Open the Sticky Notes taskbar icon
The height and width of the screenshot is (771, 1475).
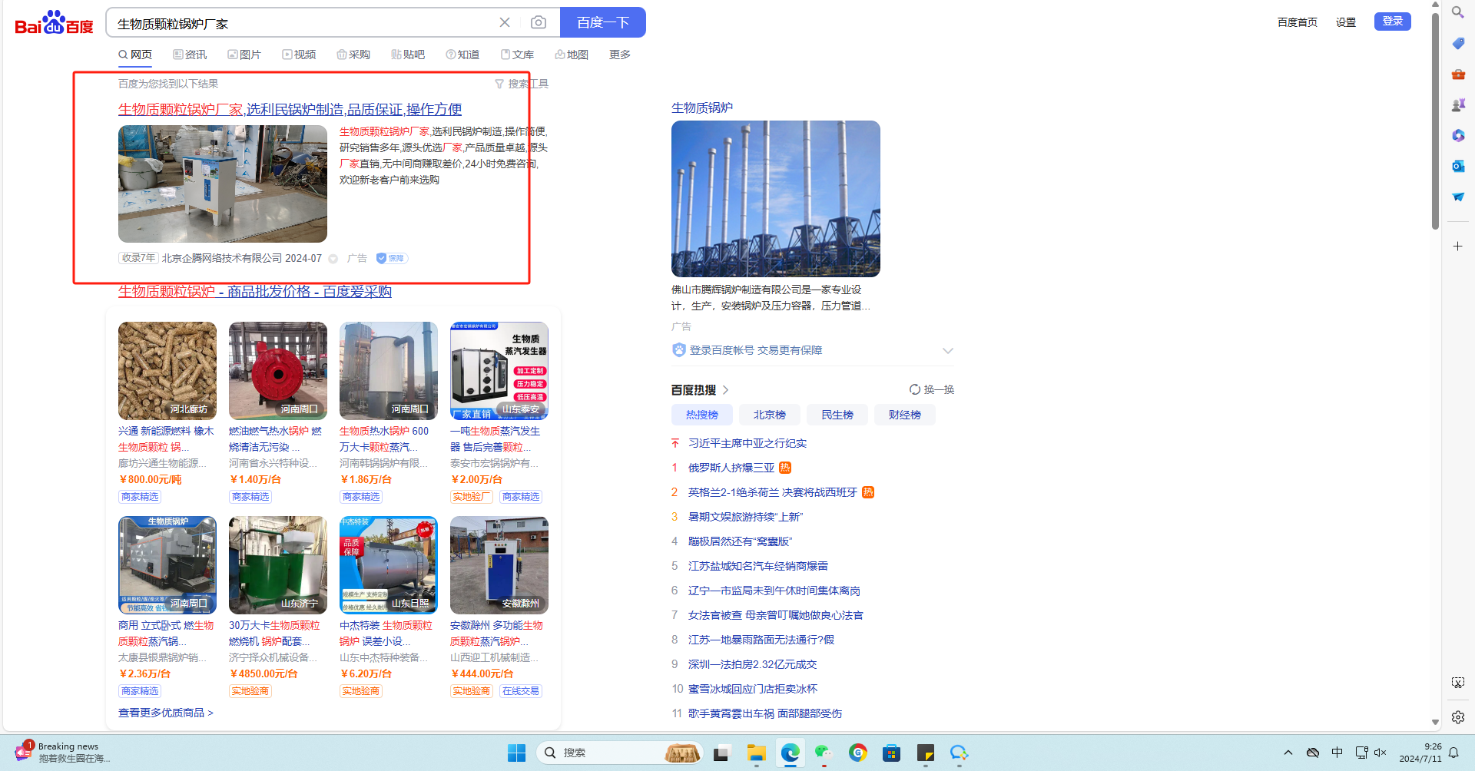[925, 753]
